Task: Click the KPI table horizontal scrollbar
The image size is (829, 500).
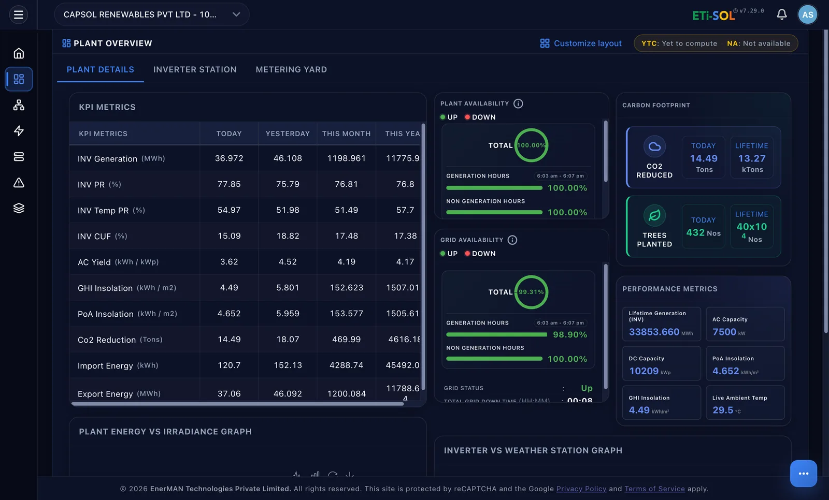Action: tap(237, 404)
